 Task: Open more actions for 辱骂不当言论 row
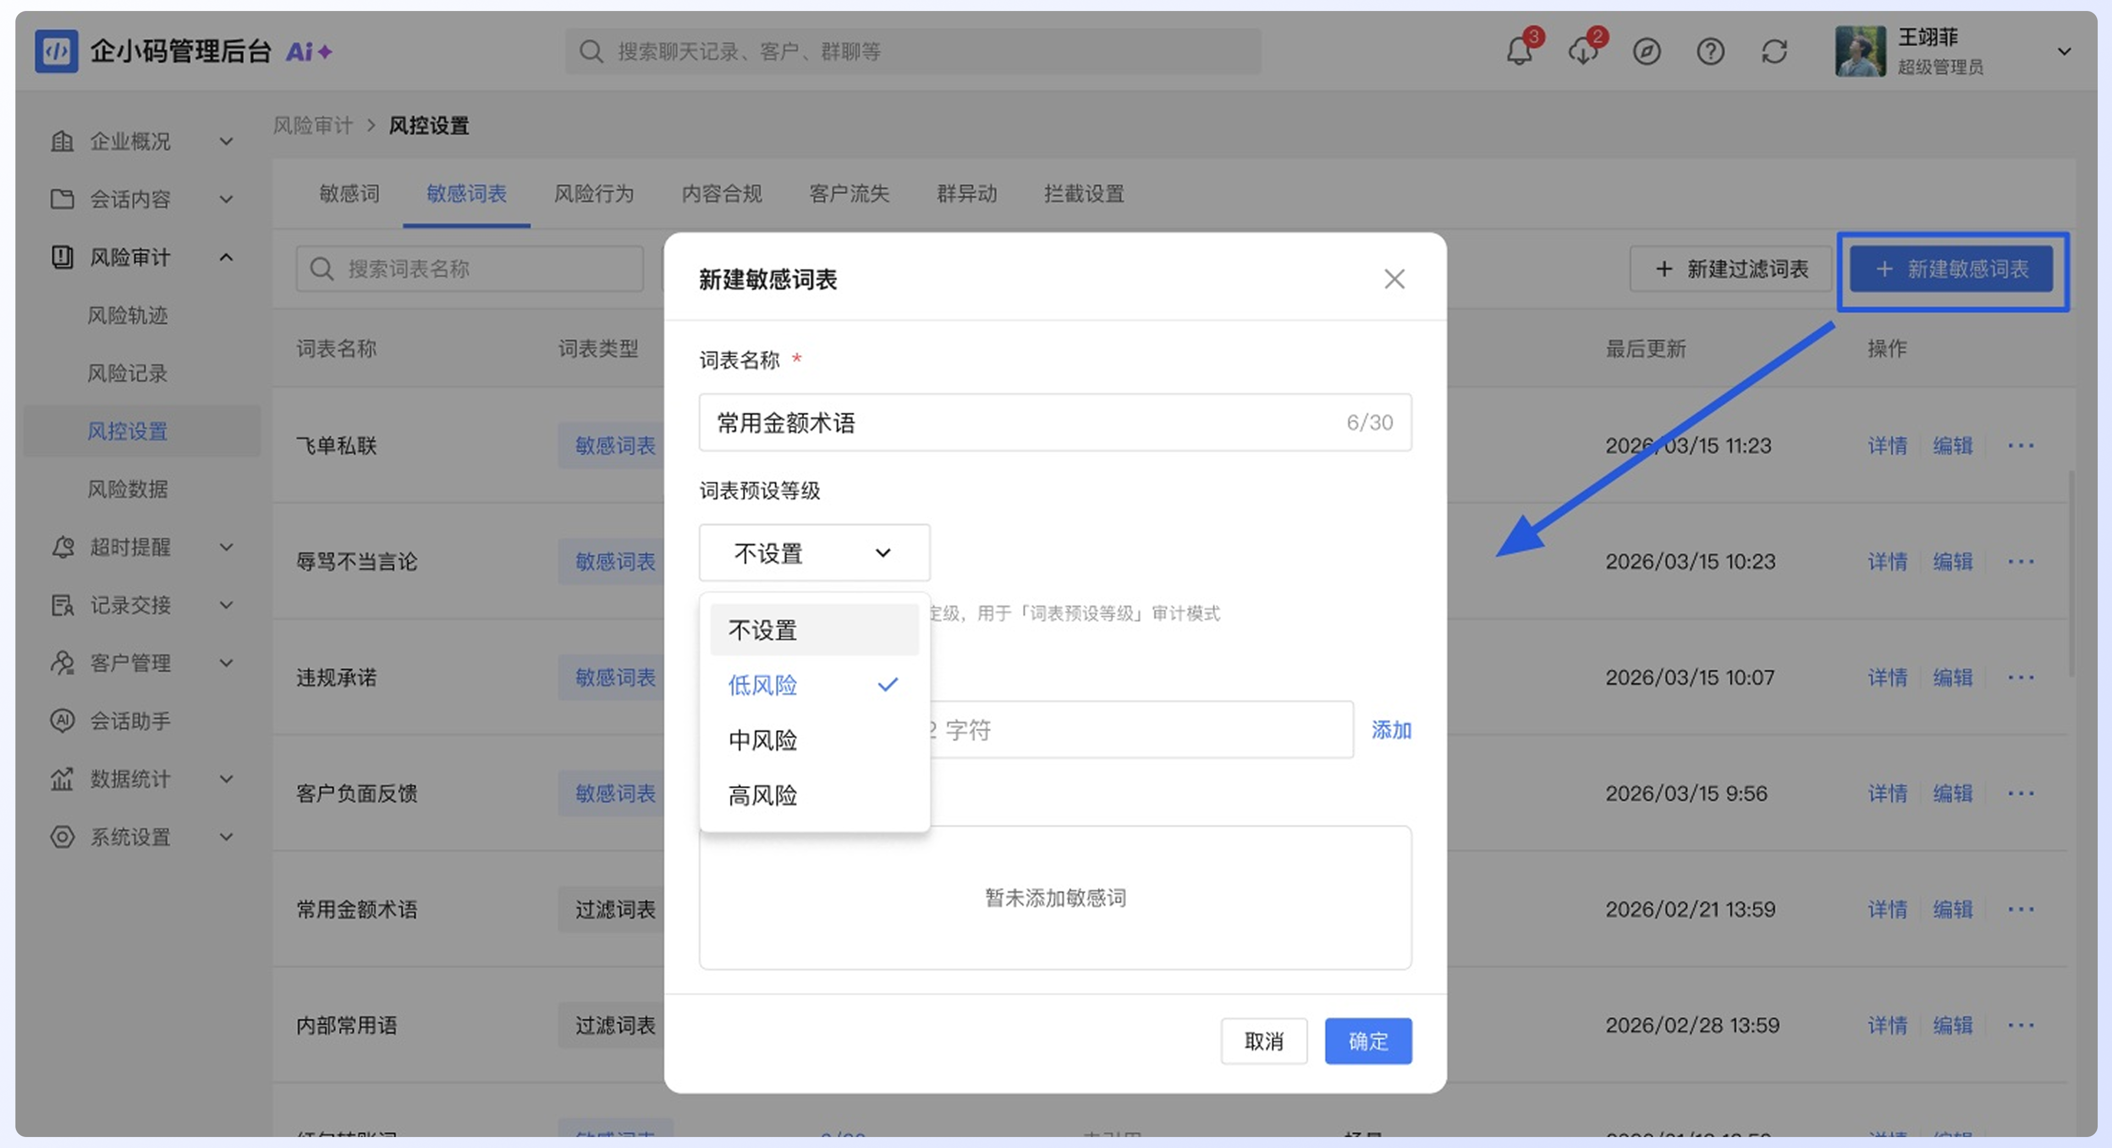tap(2020, 561)
